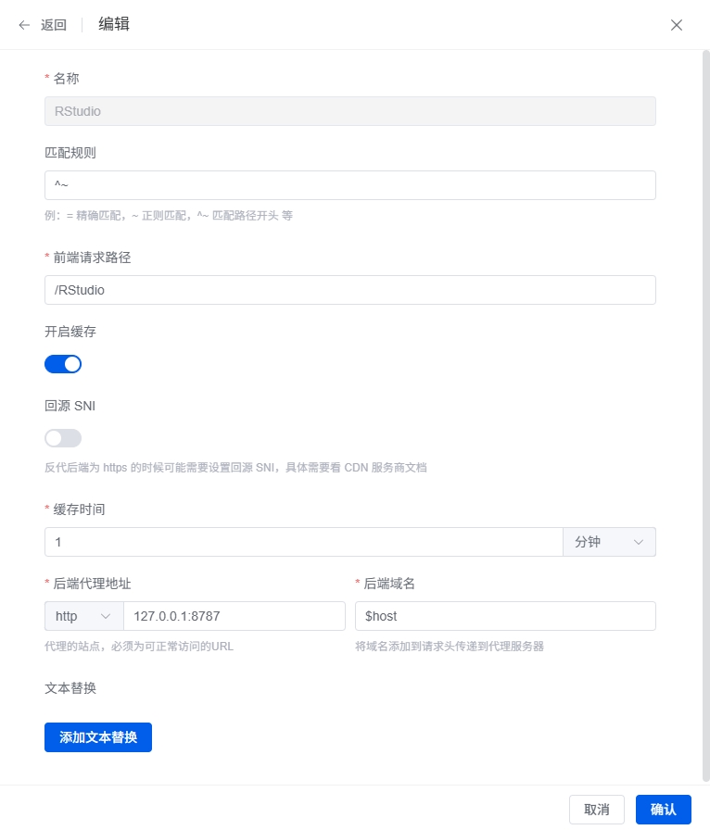Viewport: 710px width, 830px height.
Task: Click the 添加文本替换 button
Action: pyautogui.click(x=98, y=737)
